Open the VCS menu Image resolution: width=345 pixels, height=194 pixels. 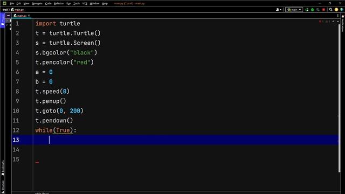[85, 4]
